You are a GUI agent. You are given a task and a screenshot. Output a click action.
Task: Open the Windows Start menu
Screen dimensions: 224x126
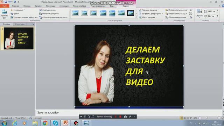(x=5, y=123)
